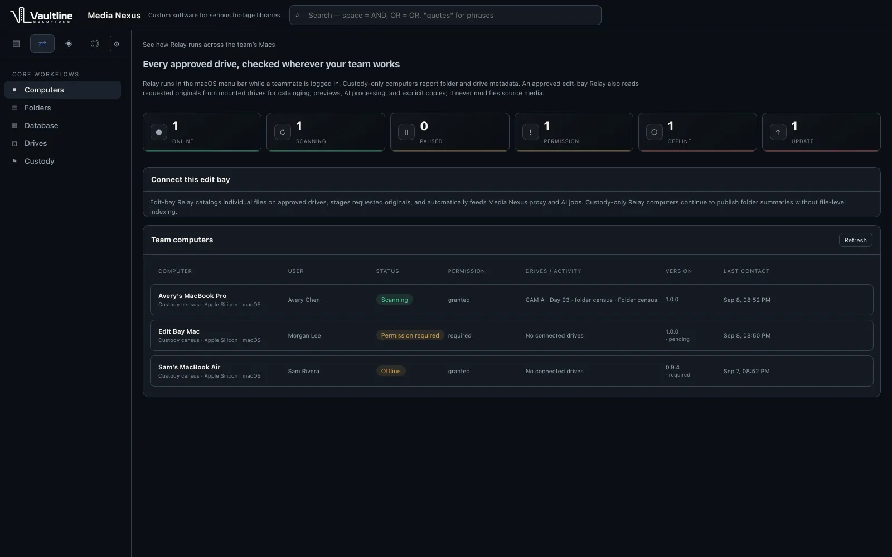The image size is (892, 557).
Task: Open the Custody workflow
Action: point(62,161)
